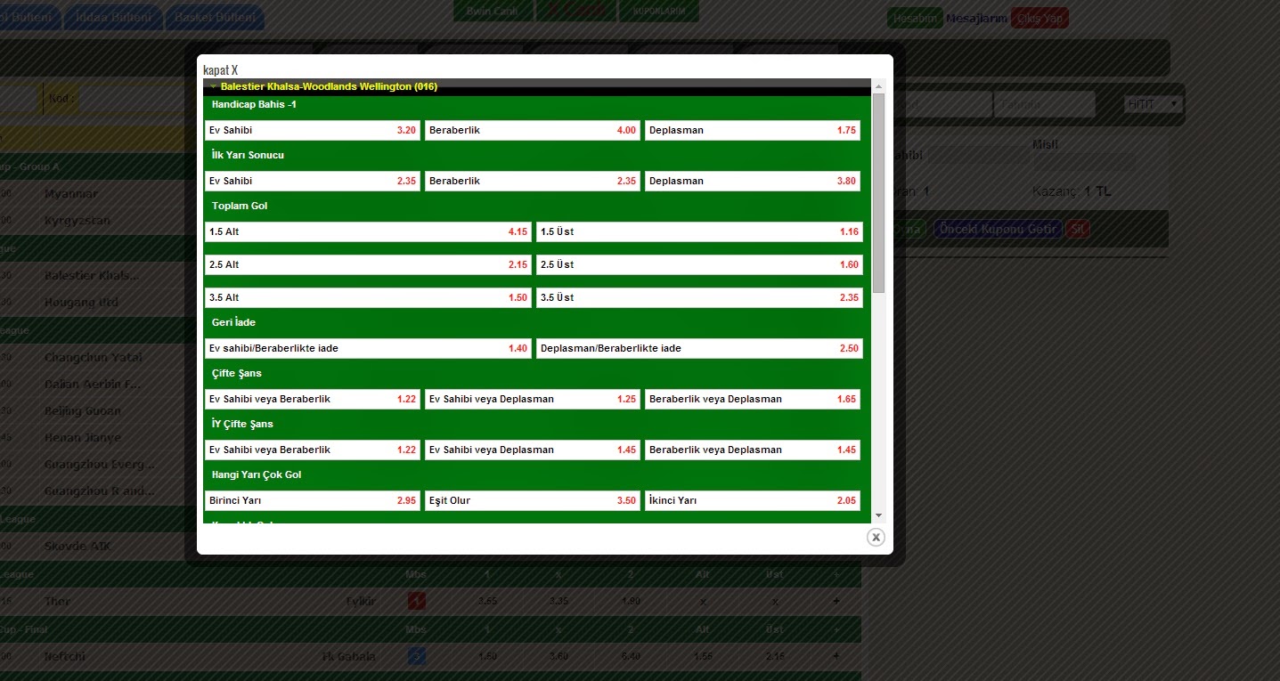This screenshot has height=681, width=1280.
Task: Switch to the Basket Bülteni tab
Action: 214,16
